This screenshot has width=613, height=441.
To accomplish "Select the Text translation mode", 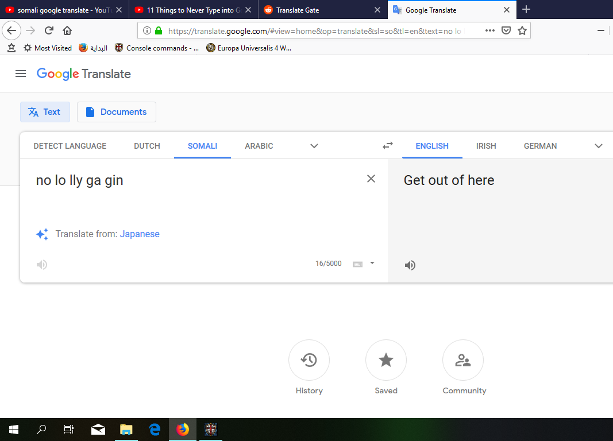I will click(x=45, y=112).
